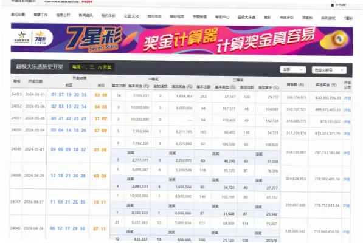Click the 开奖日期 column header
This screenshot has height=243, width=363.
(35, 81)
